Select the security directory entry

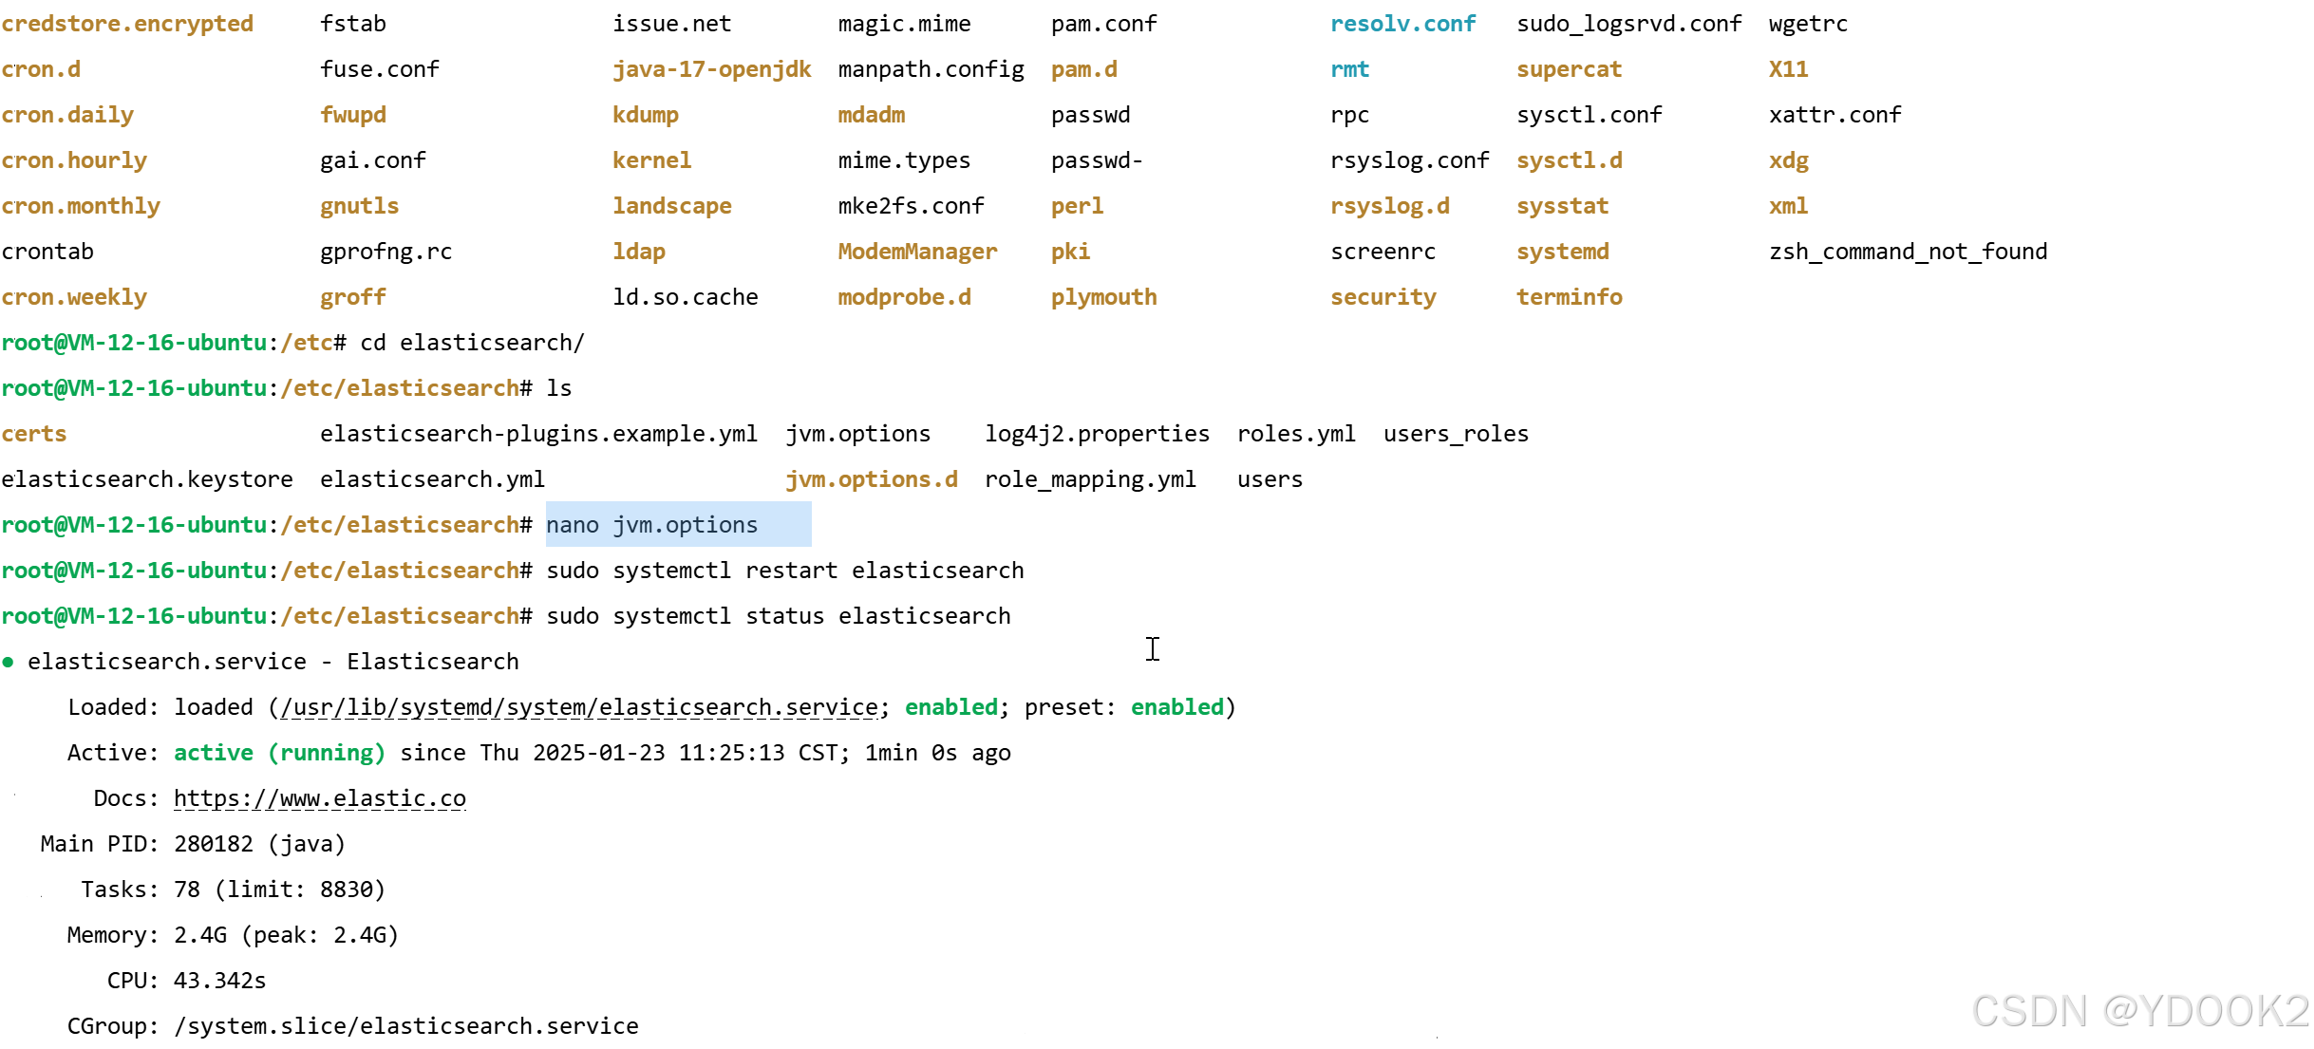tap(1383, 297)
